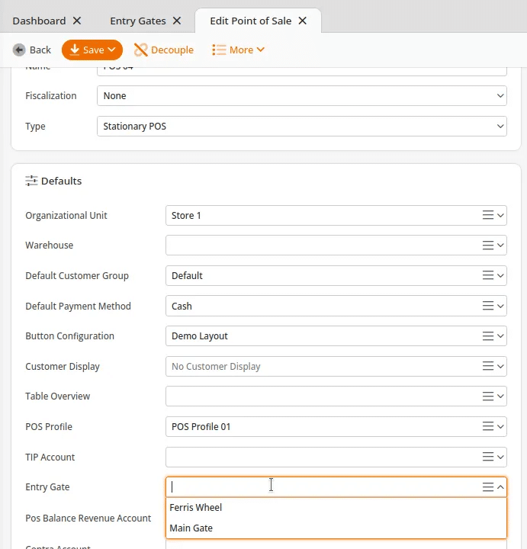Close the Edit Point of Sale tab
Screen dimensions: 527x549
coord(303,21)
